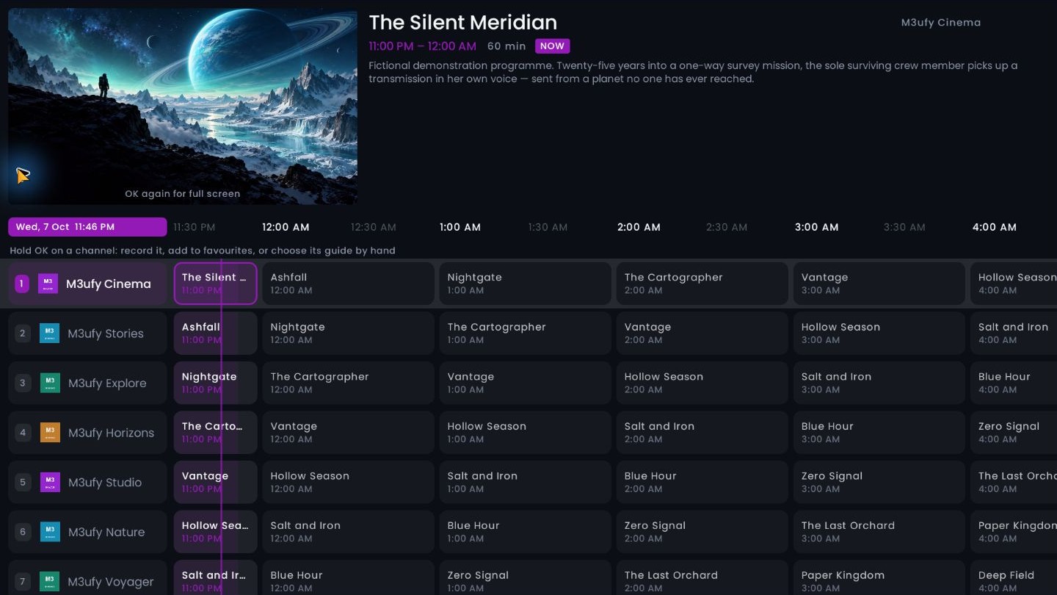Jump to the 2:00 AM time marker
Viewport: 1057px width, 595px height.
639,227
